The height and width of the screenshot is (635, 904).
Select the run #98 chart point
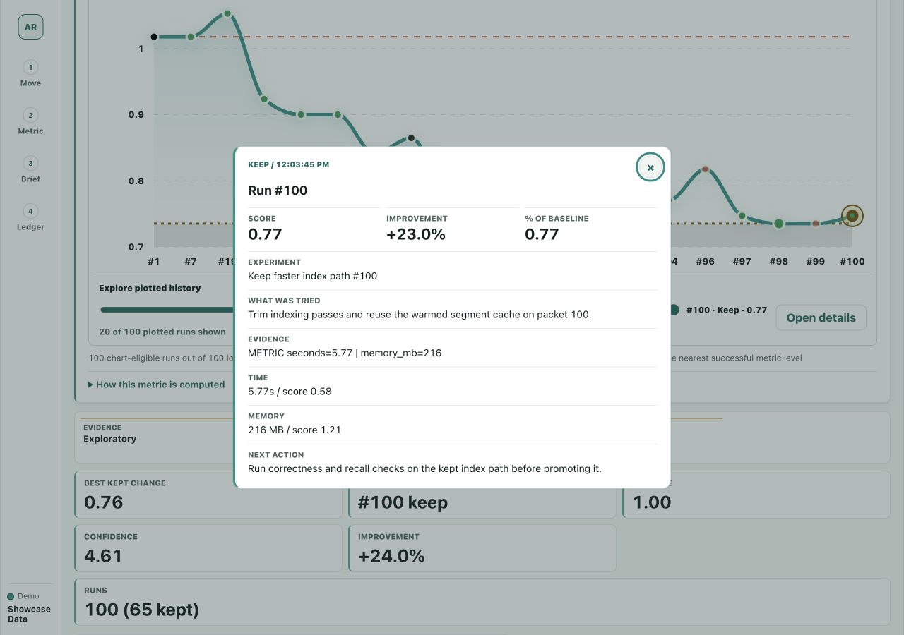pyautogui.click(x=778, y=224)
